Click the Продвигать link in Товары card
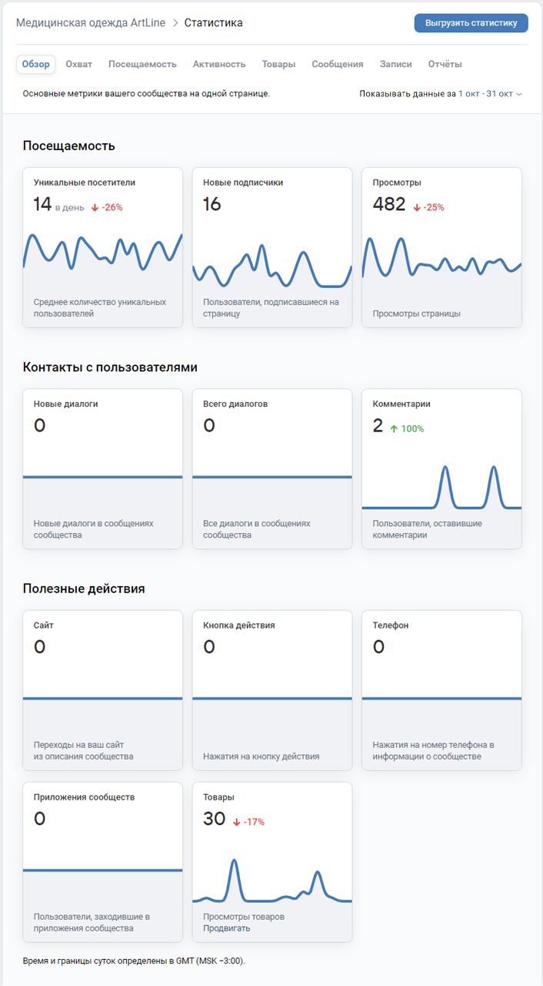The height and width of the screenshot is (986, 543). (227, 928)
